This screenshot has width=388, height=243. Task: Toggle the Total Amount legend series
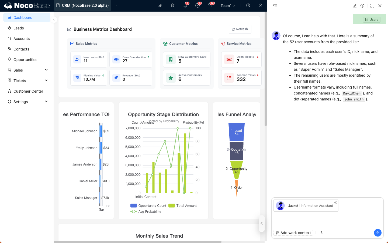click(183, 206)
